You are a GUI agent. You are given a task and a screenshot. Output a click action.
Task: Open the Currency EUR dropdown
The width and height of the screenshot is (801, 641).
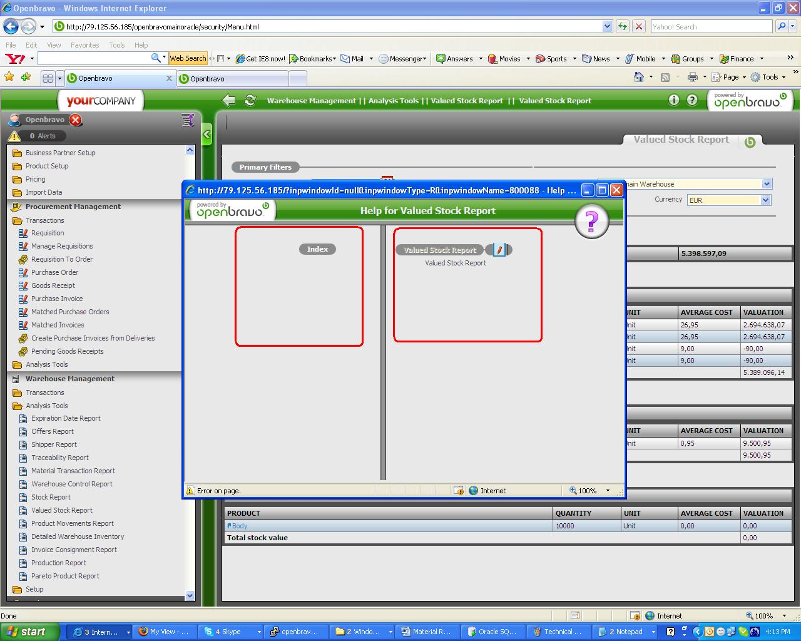tap(766, 200)
